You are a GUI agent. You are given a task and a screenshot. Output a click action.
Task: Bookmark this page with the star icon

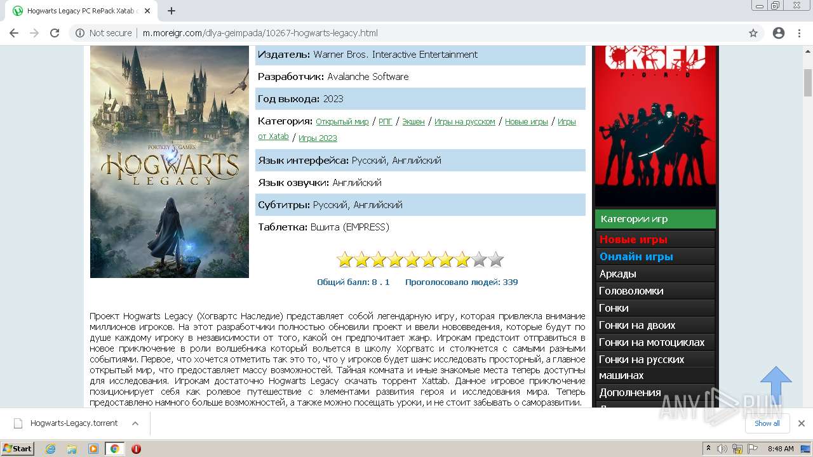(x=753, y=33)
